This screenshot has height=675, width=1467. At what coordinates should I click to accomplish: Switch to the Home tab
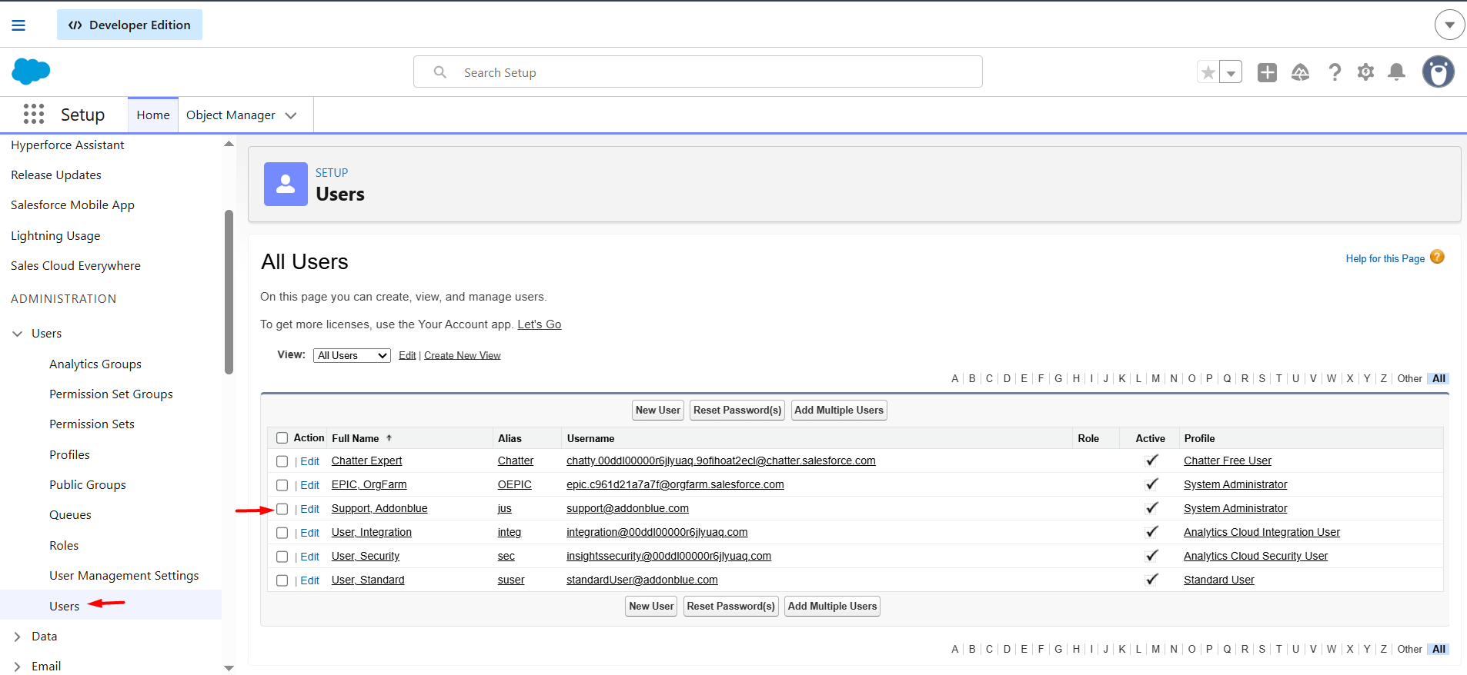pos(153,115)
